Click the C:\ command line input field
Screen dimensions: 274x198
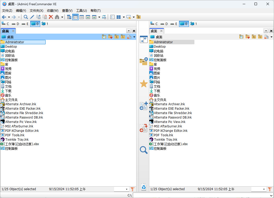click(203, 195)
